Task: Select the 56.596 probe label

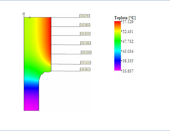Action: point(86,43)
